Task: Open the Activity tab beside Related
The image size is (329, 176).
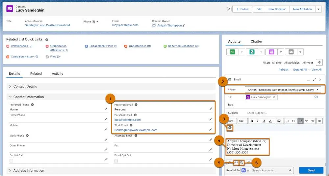Action: tap(58, 74)
